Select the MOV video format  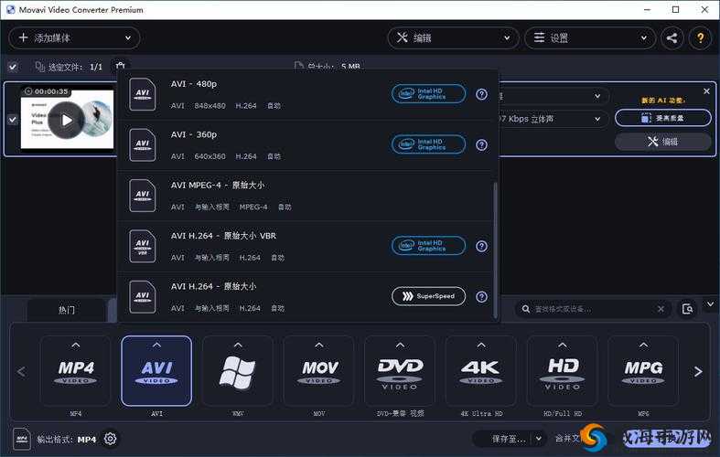319,371
